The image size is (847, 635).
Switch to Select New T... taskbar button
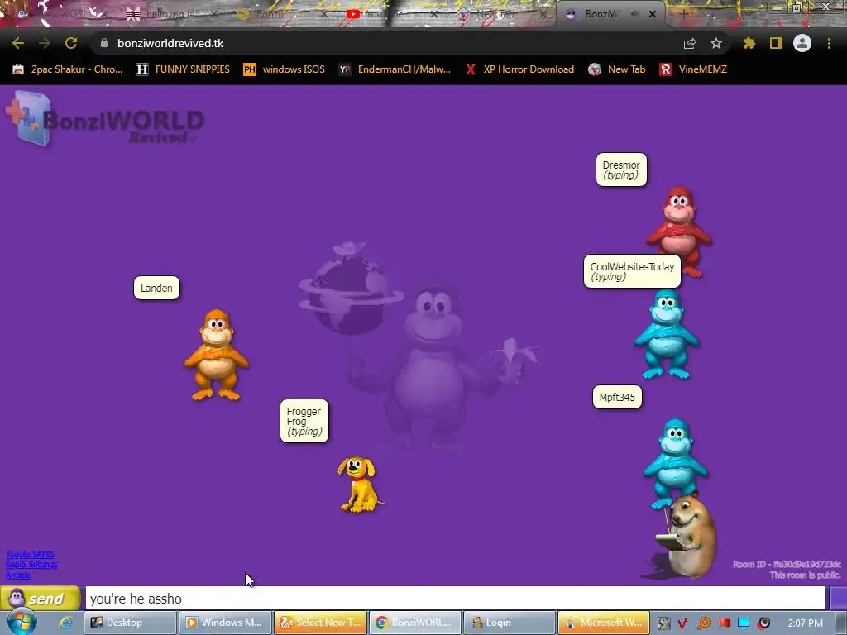click(320, 623)
